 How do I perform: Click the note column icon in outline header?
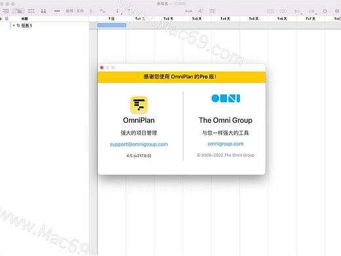point(7,19)
